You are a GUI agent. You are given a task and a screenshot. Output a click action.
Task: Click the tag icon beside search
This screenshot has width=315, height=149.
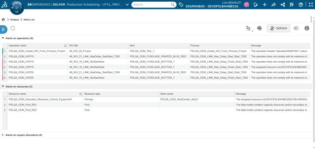click(181, 5)
